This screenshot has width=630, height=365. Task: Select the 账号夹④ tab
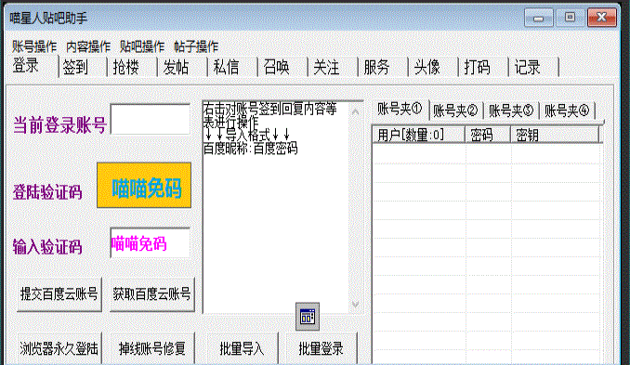[567, 111]
